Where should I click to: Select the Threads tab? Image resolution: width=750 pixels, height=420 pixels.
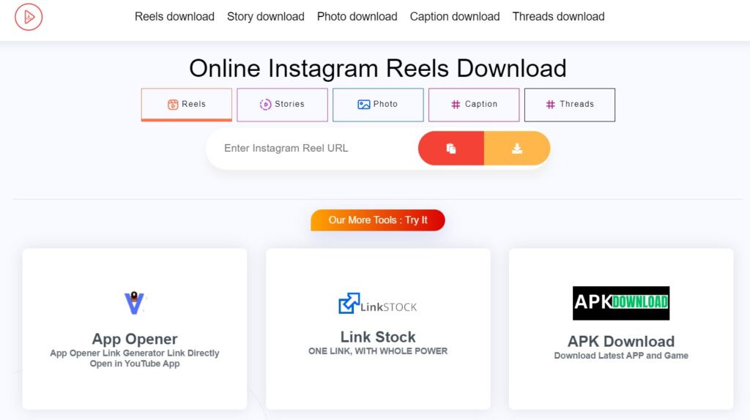pyautogui.click(x=570, y=105)
